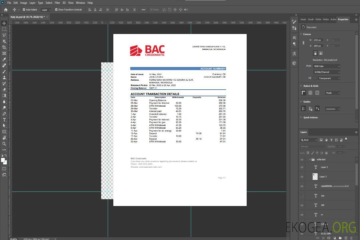Image resolution: width=360 pixels, height=240 pixels.
Task: Toggle the Auto-Select checkbox
Action: point(24,10)
